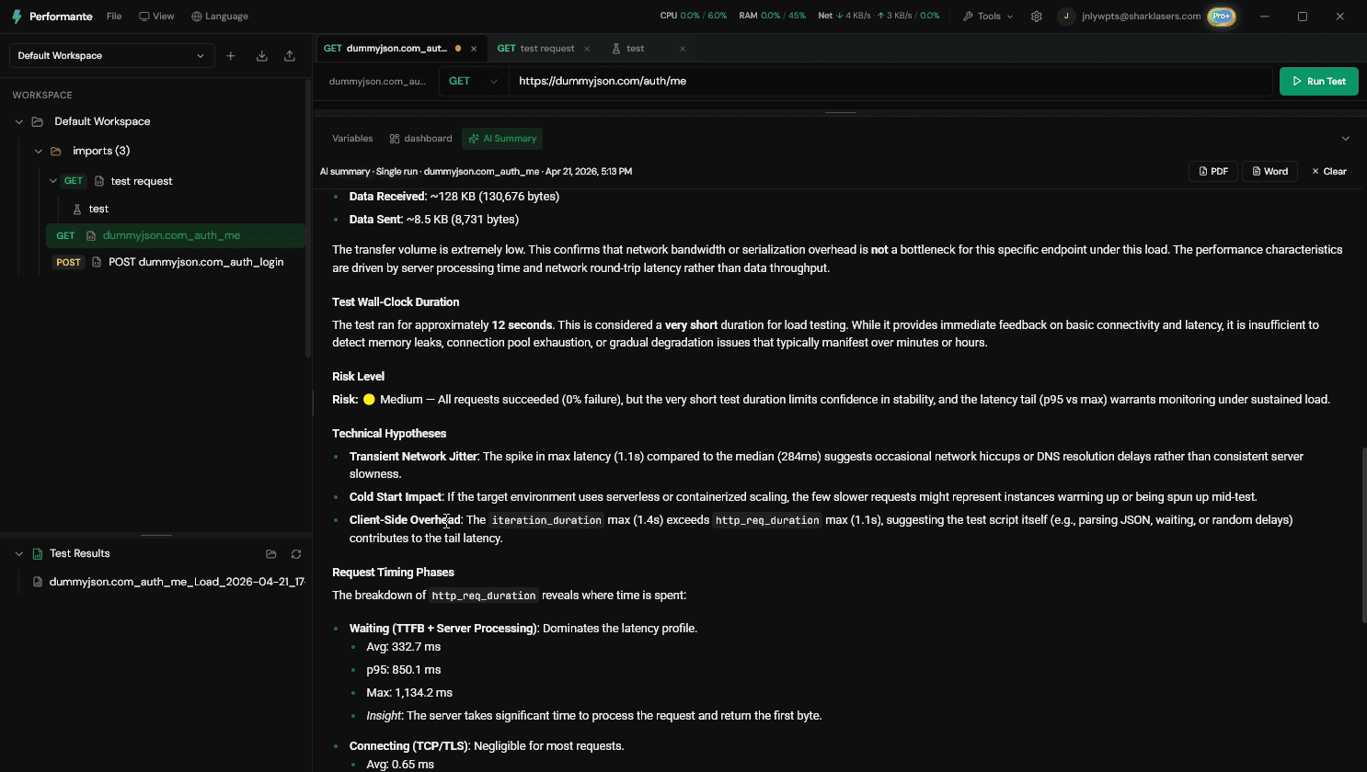Open the Default Workspace dropdown
The height and width of the screenshot is (772, 1367).
pos(111,56)
